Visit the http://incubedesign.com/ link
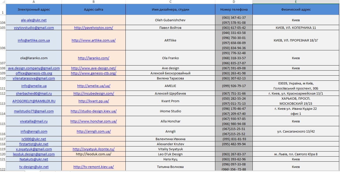Viewport: 340px width, 172px height. pyautogui.click(x=94, y=94)
